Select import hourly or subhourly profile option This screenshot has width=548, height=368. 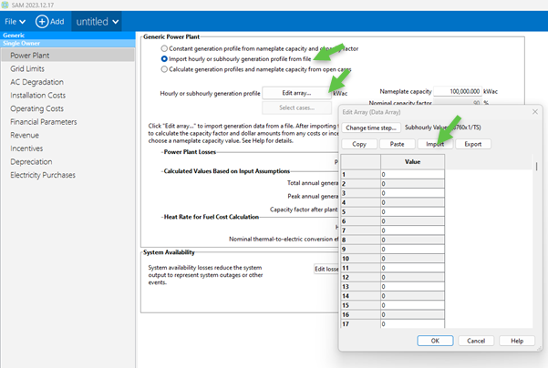click(164, 58)
